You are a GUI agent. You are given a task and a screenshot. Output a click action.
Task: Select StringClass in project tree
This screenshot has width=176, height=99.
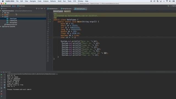click(13, 23)
